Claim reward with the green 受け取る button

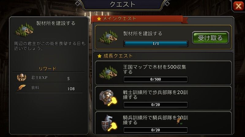[210, 38]
